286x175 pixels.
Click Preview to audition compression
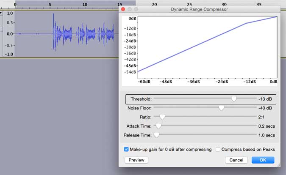[x=136, y=160]
